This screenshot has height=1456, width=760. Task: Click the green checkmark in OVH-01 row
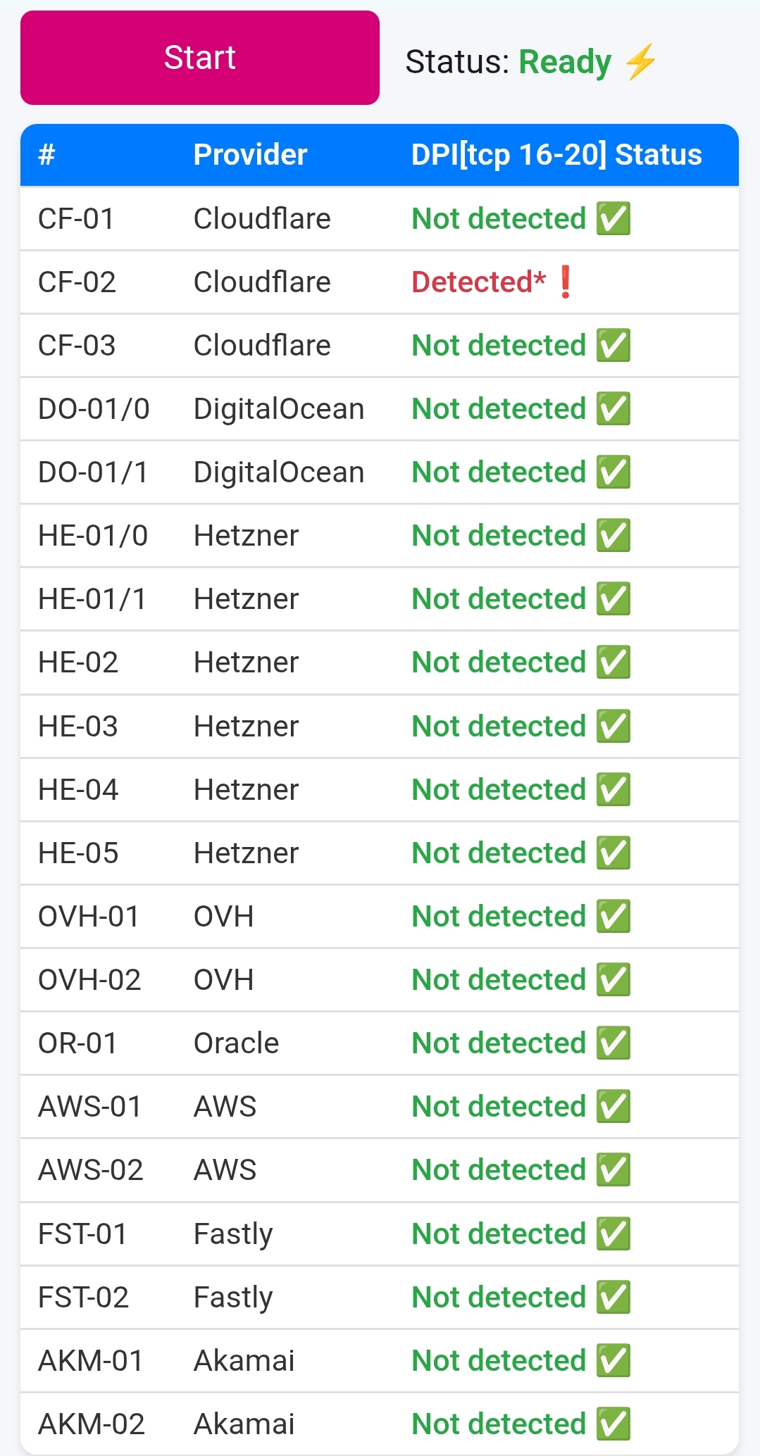[613, 916]
